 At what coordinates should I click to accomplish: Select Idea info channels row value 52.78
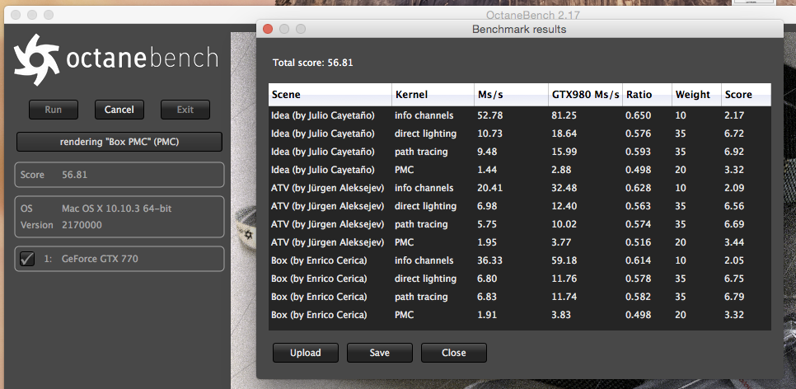pos(490,115)
